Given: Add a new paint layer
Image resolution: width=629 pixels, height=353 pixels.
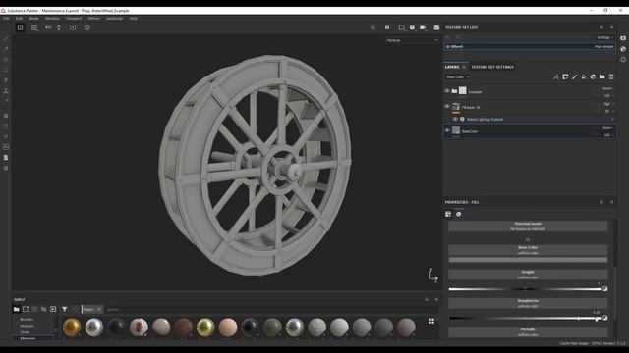Looking at the screenshot, I should [574, 76].
